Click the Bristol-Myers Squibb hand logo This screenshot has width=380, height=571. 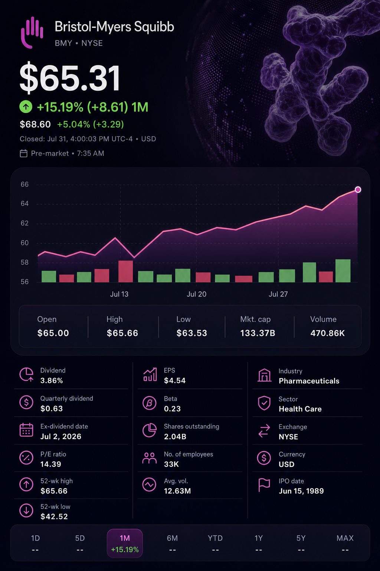32,32
